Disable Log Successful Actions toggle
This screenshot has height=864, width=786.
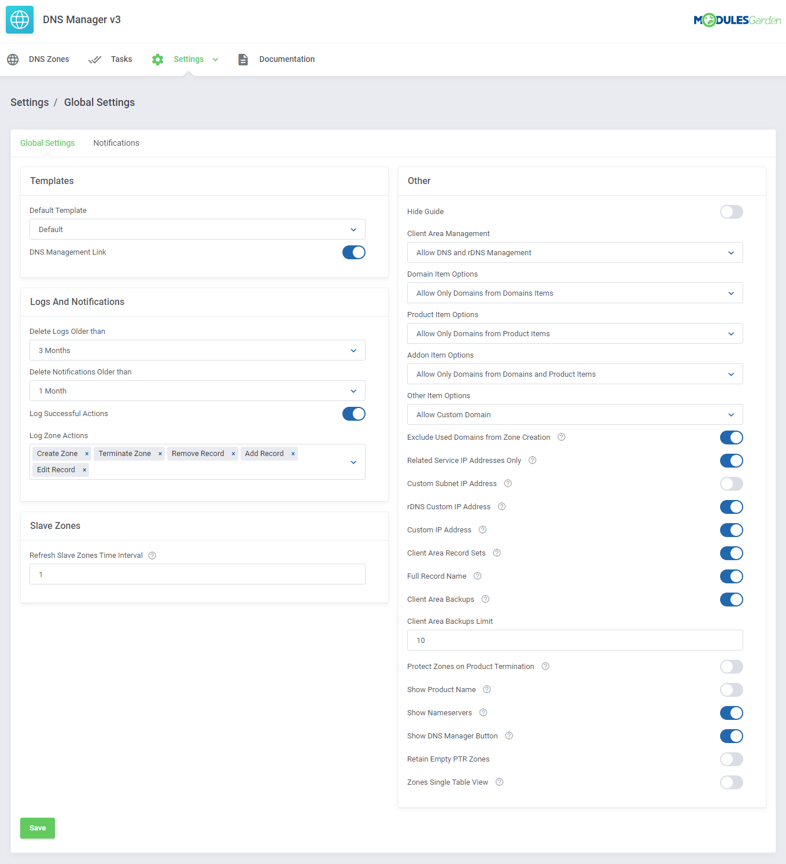click(x=354, y=414)
